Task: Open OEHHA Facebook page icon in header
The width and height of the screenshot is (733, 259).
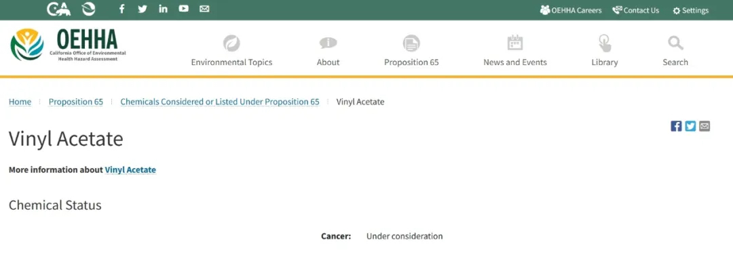Action: [x=122, y=9]
